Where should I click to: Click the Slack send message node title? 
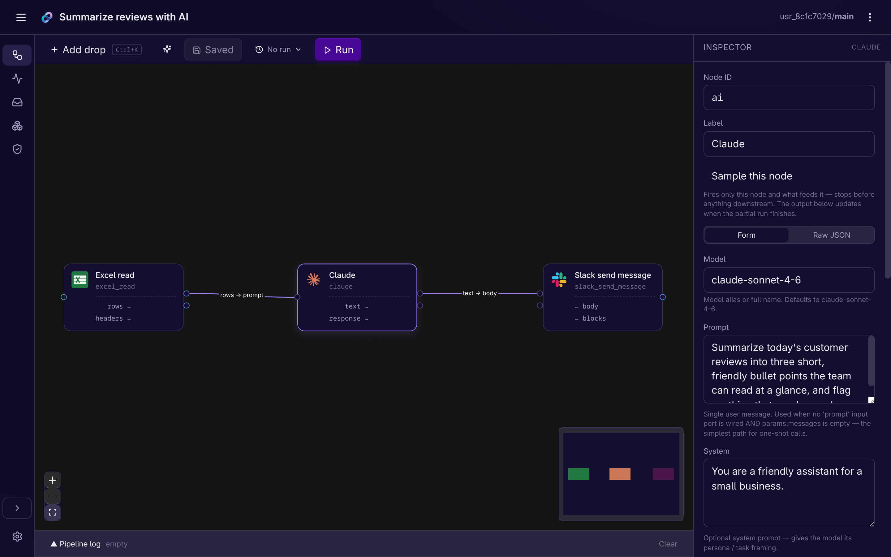point(613,275)
